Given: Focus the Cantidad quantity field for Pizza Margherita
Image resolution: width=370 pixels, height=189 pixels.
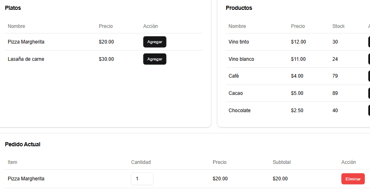Looking at the screenshot, I should [x=142, y=179].
